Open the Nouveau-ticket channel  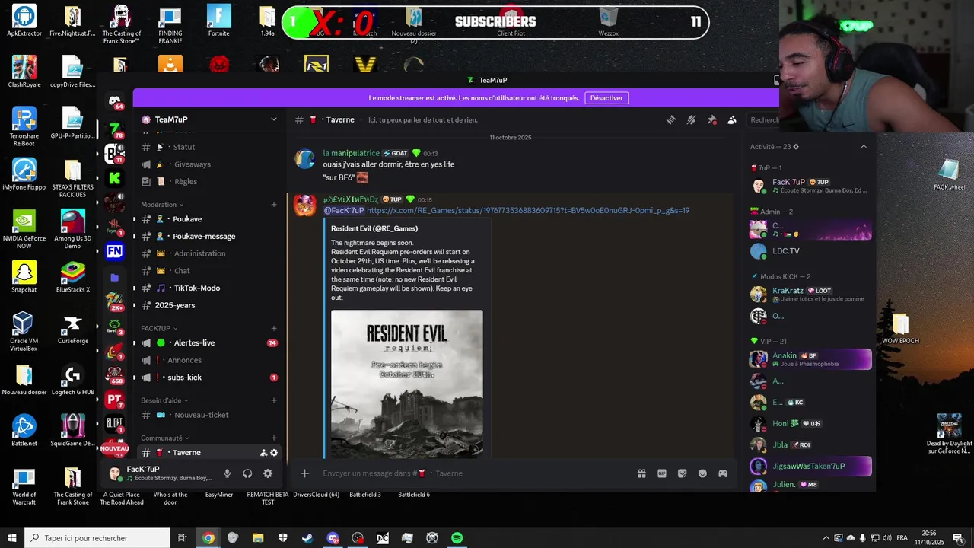pyautogui.click(x=208, y=416)
